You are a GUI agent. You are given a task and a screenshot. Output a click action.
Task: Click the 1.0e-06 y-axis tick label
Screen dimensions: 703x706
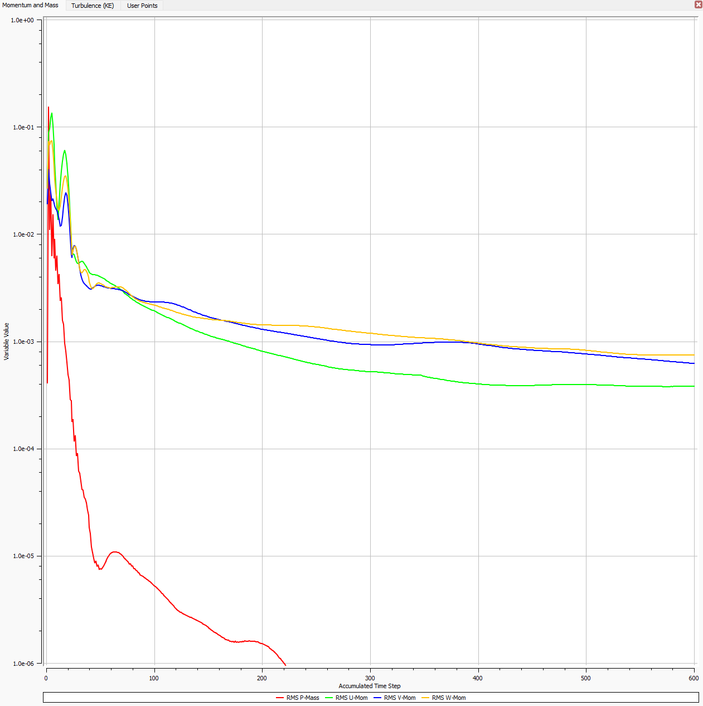point(23,664)
